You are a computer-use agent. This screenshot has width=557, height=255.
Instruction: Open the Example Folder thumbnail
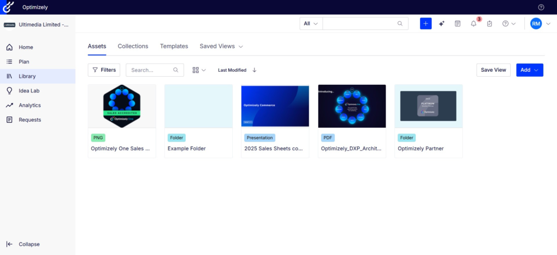199,106
